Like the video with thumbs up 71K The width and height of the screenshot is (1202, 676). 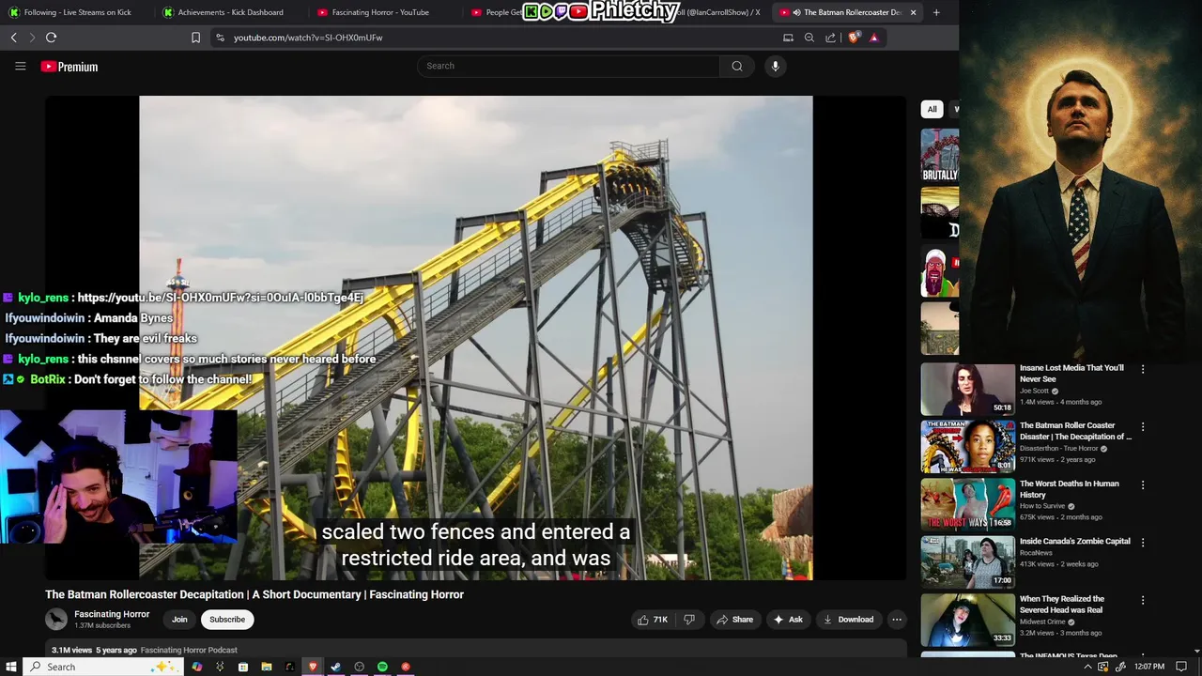coord(653,620)
